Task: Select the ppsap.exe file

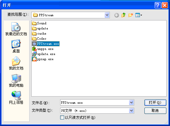Action: [43, 59]
